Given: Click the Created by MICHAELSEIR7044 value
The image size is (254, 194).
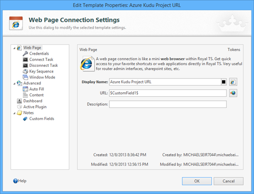Looking at the screenshot, I should coord(211,155).
